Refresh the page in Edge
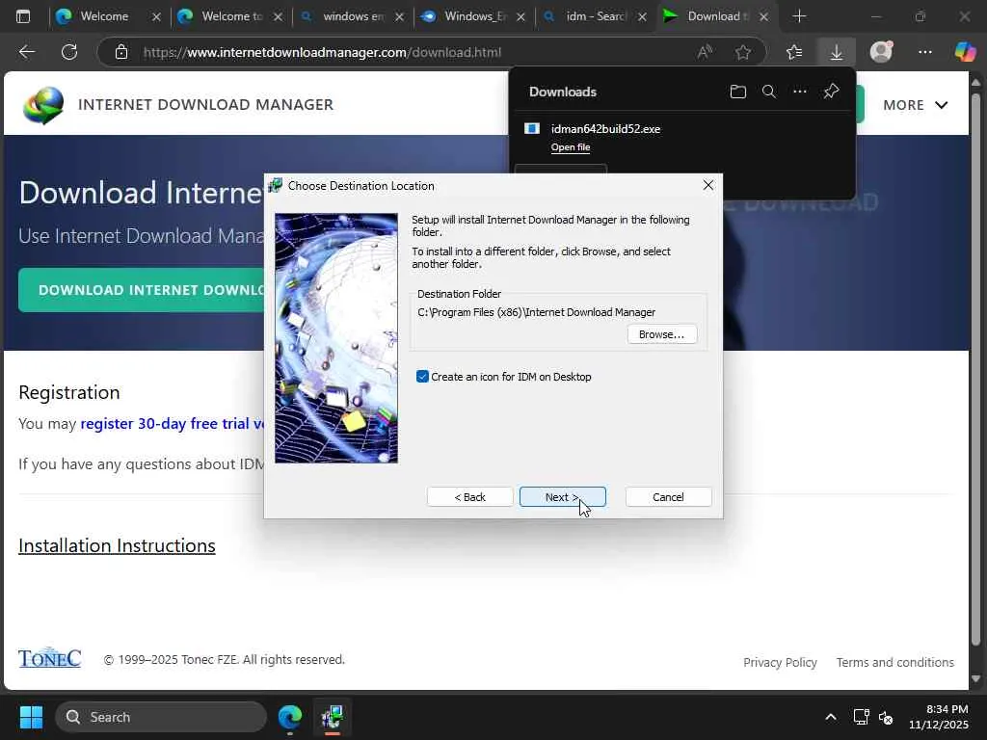This screenshot has width=987, height=740. tap(69, 52)
